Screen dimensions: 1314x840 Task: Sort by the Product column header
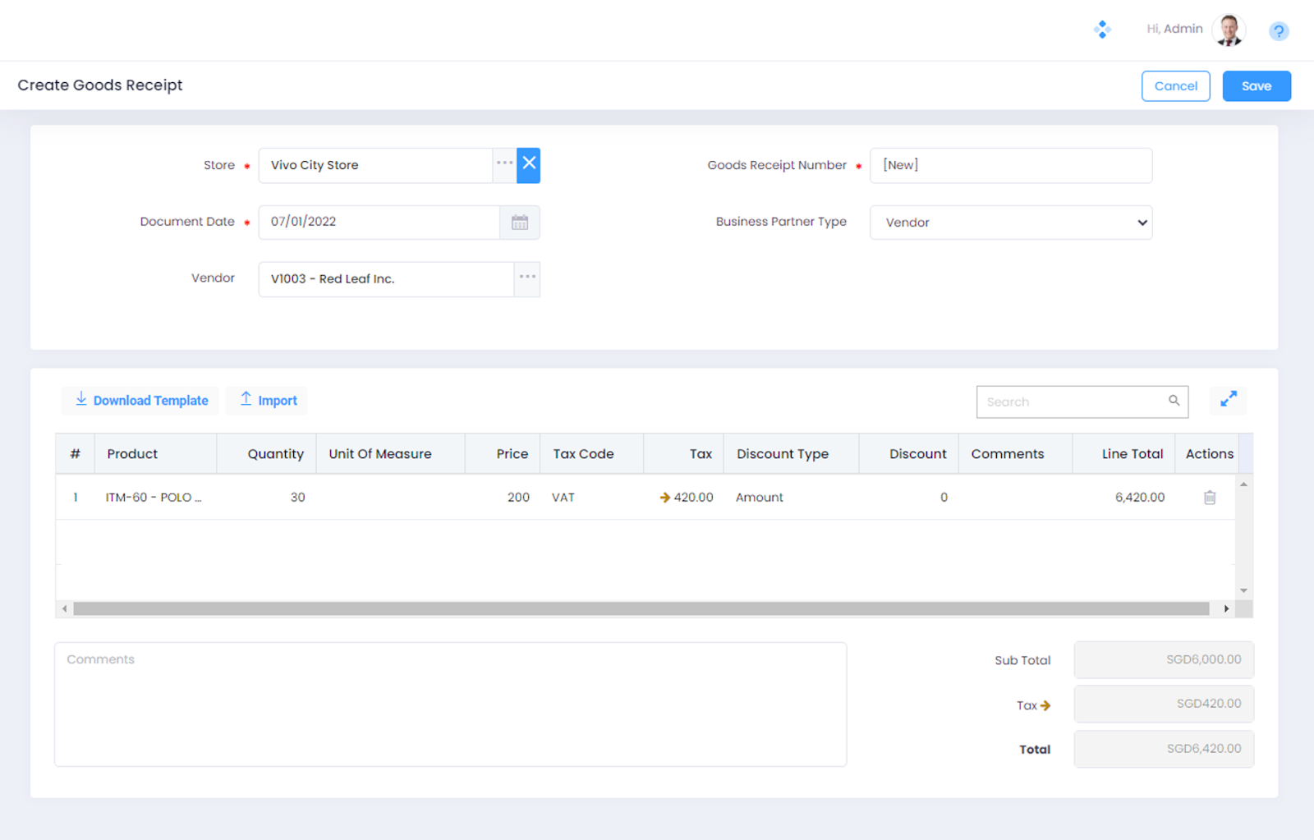click(x=132, y=454)
